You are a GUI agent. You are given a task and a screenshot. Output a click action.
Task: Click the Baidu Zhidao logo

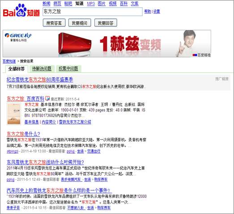point(21,10)
